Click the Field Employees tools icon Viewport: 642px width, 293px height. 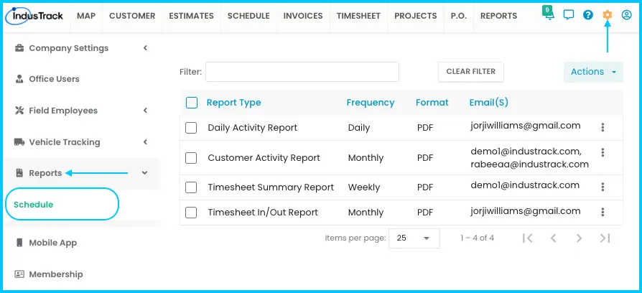(x=19, y=111)
